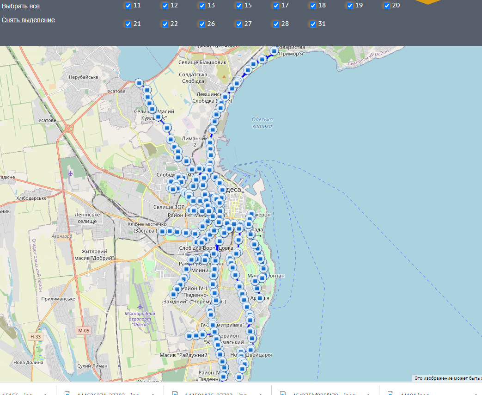Image resolution: width=482 pixels, height=395 pixels.
Task: Select the stop marker at the Усатове route's northern end
Action: (x=140, y=83)
